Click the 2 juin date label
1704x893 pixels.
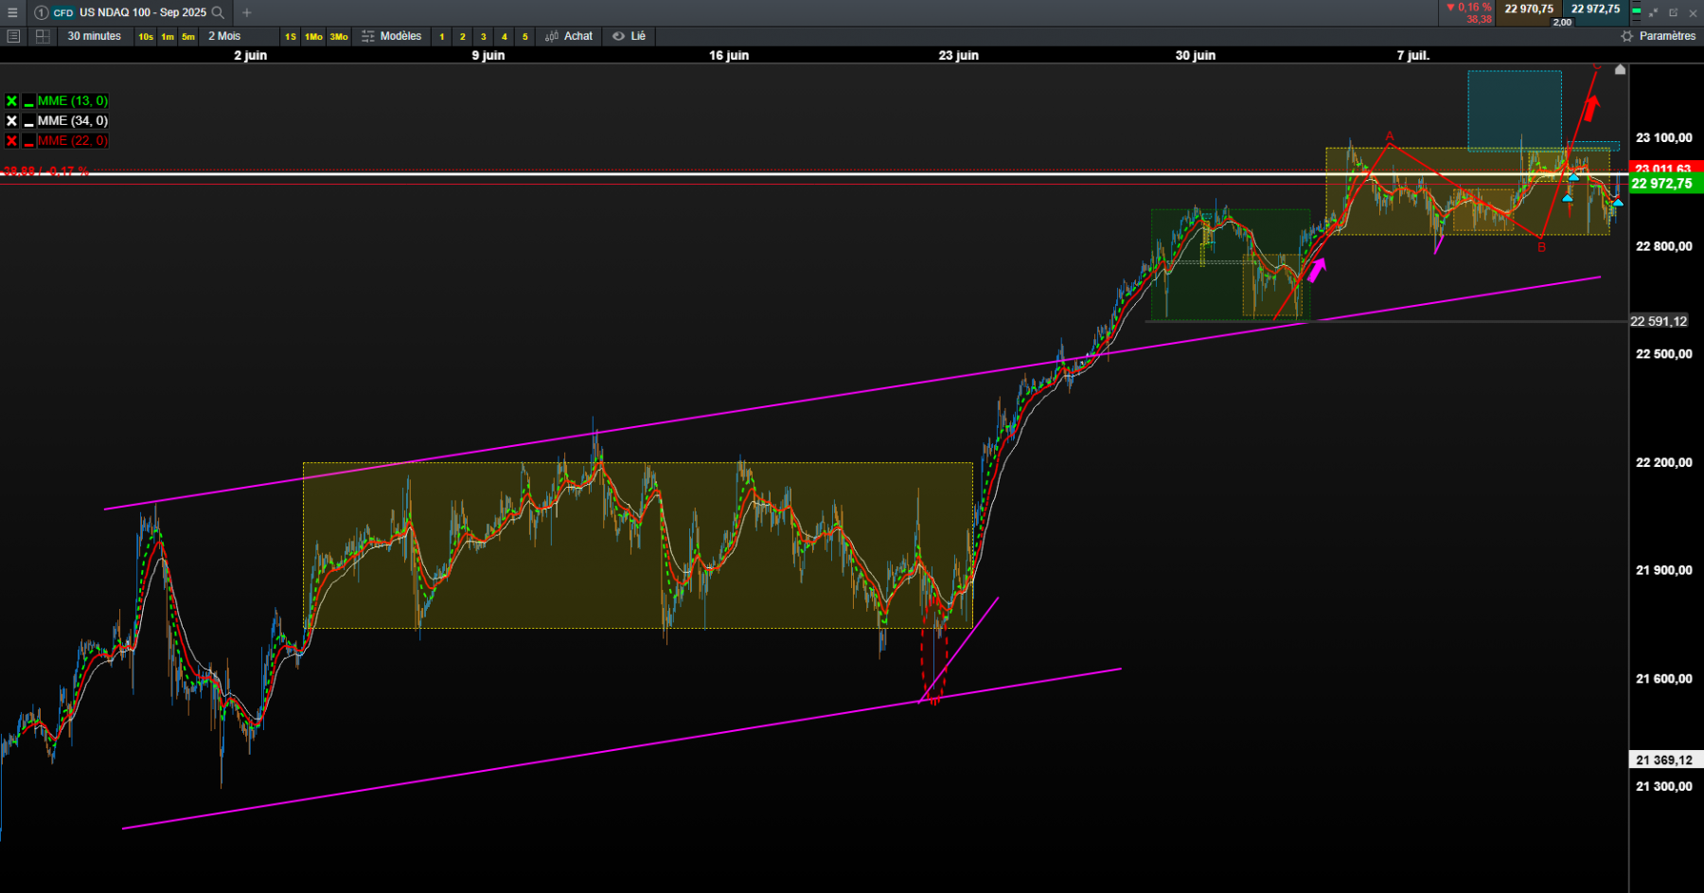[251, 55]
